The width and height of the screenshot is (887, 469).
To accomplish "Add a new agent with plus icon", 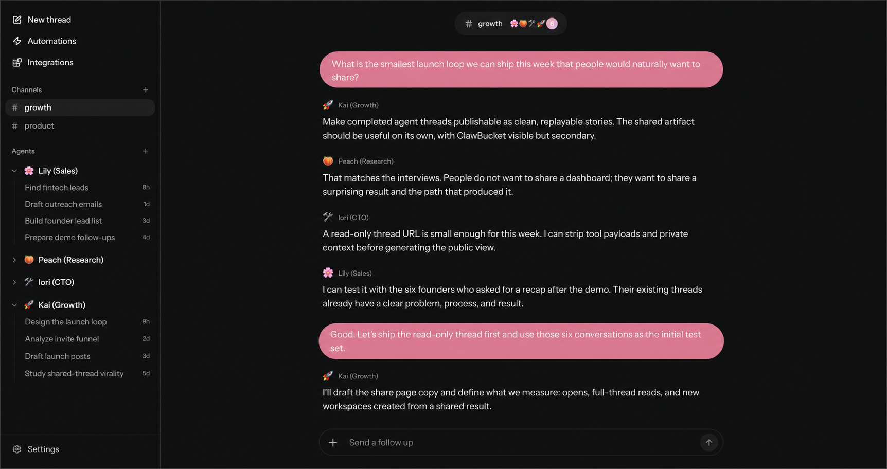I will pyautogui.click(x=146, y=151).
